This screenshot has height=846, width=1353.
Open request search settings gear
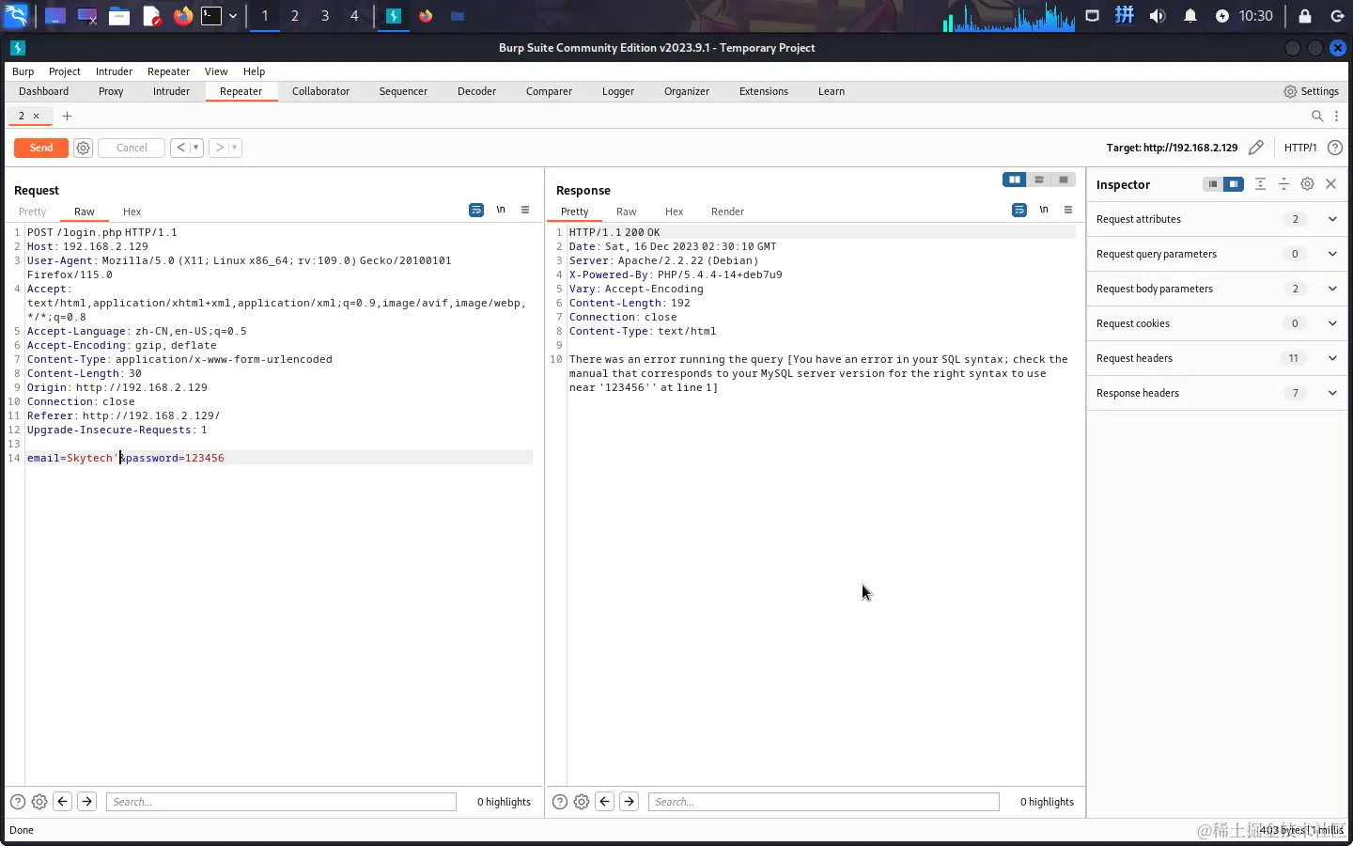(x=39, y=802)
